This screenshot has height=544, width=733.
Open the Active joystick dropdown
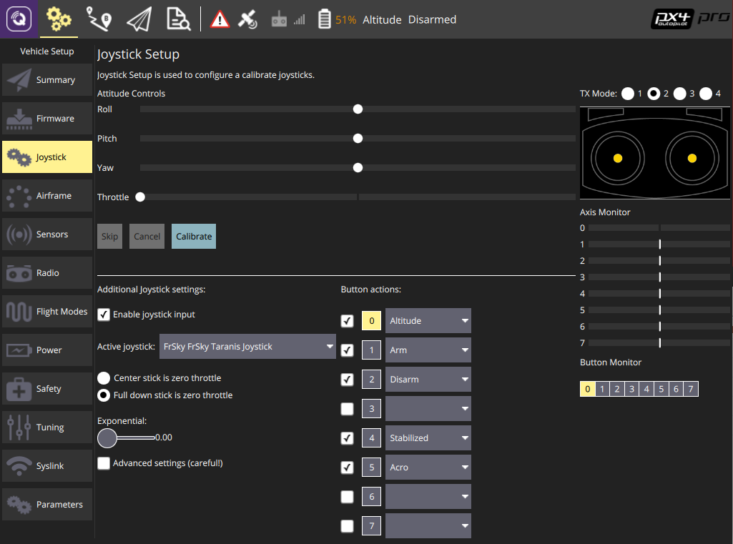point(247,346)
